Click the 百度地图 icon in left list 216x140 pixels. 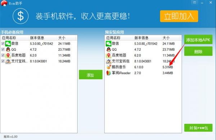8,55
